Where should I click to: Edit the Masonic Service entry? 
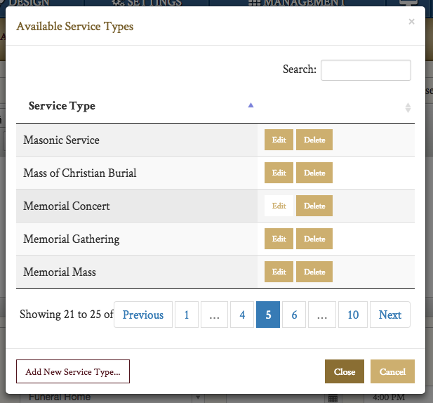[x=279, y=140]
